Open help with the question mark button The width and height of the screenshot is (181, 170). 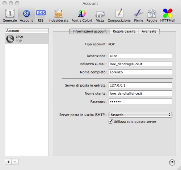[x=172, y=162]
